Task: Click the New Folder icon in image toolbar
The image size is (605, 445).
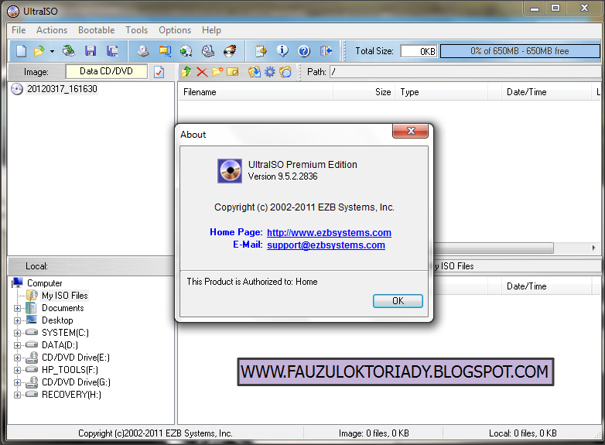Action: click(217, 72)
